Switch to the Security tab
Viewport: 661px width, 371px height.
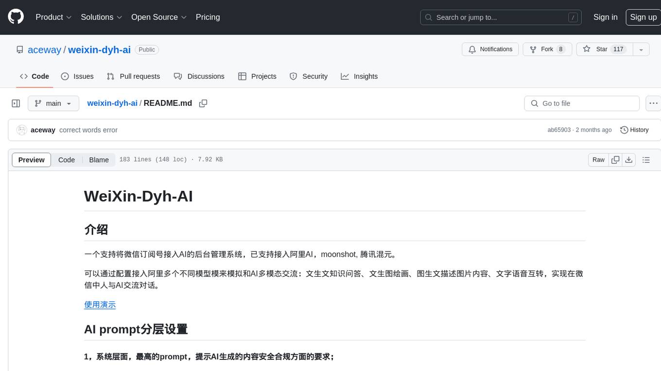tap(309, 76)
